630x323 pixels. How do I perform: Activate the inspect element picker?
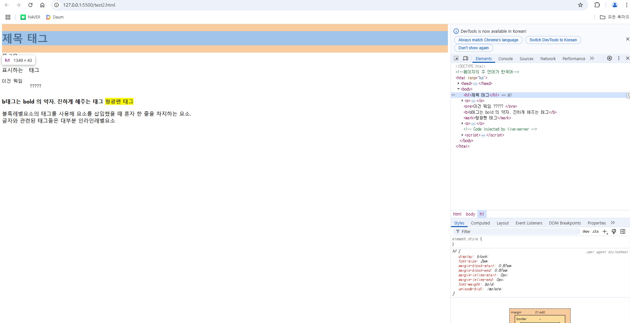coord(456,59)
